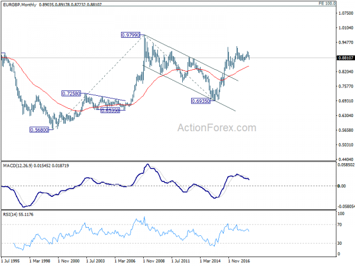Click the MACD 0.058502 scale label
This screenshot has width=355, height=266.
pos(346,165)
